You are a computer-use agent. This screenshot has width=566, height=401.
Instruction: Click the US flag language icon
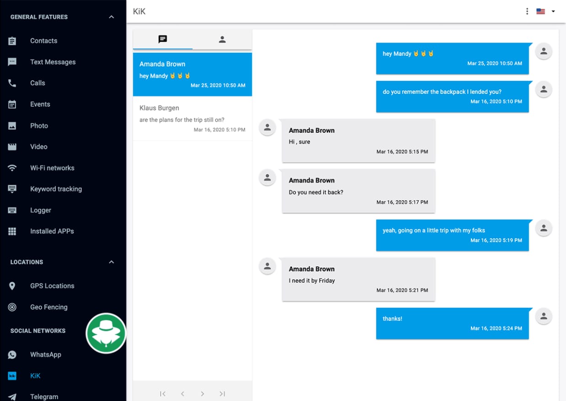541,11
